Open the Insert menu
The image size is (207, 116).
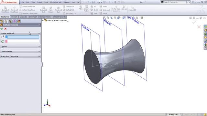[x=39, y=2]
